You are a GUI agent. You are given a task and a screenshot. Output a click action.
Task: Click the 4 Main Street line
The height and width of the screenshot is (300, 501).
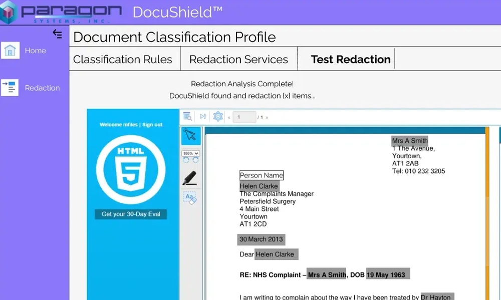[x=259, y=209]
